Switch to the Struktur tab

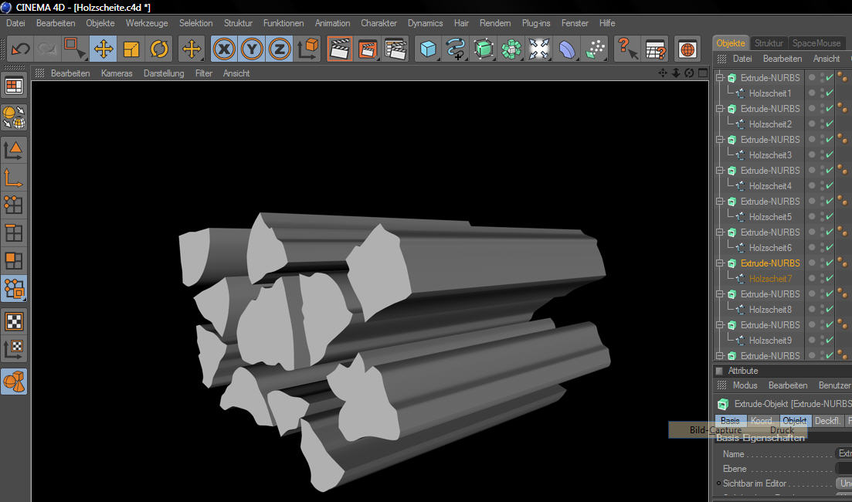pos(769,43)
